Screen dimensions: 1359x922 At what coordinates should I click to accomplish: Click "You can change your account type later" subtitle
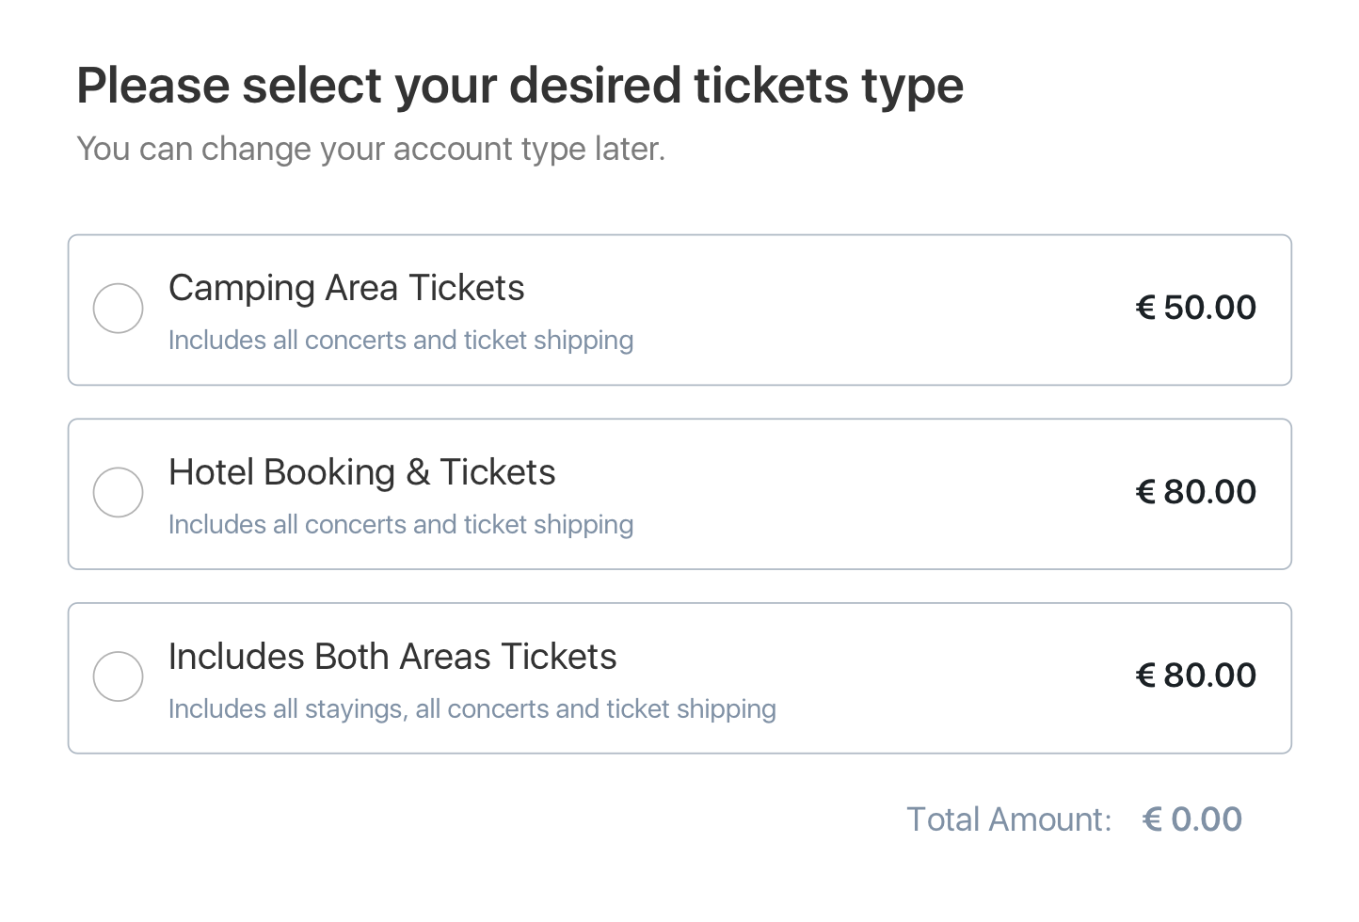[371, 149]
